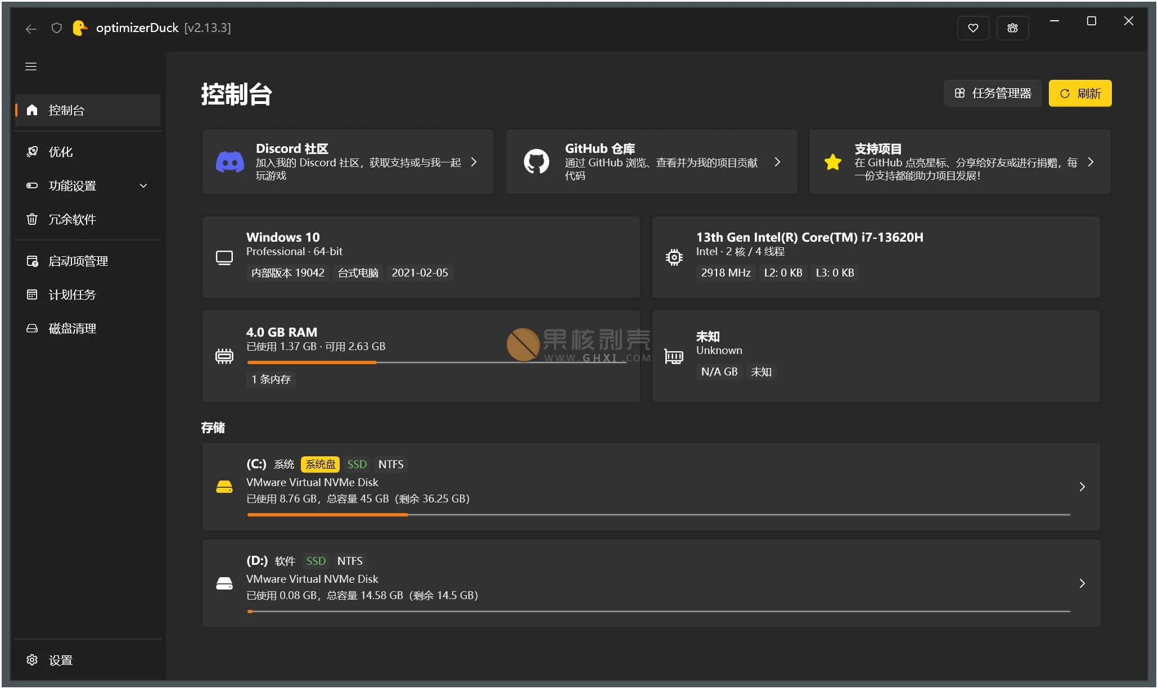The height and width of the screenshot is (689, 1158).
Task: Click the L3: 0 KB tag
Action: (x=835, y=273)
